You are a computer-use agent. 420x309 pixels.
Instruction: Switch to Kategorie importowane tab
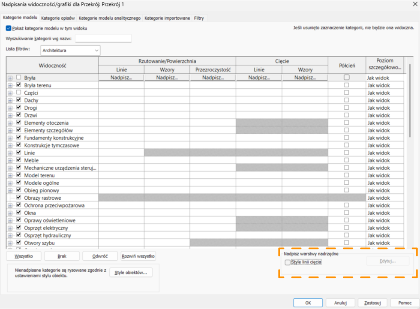[x=167, y=18]
